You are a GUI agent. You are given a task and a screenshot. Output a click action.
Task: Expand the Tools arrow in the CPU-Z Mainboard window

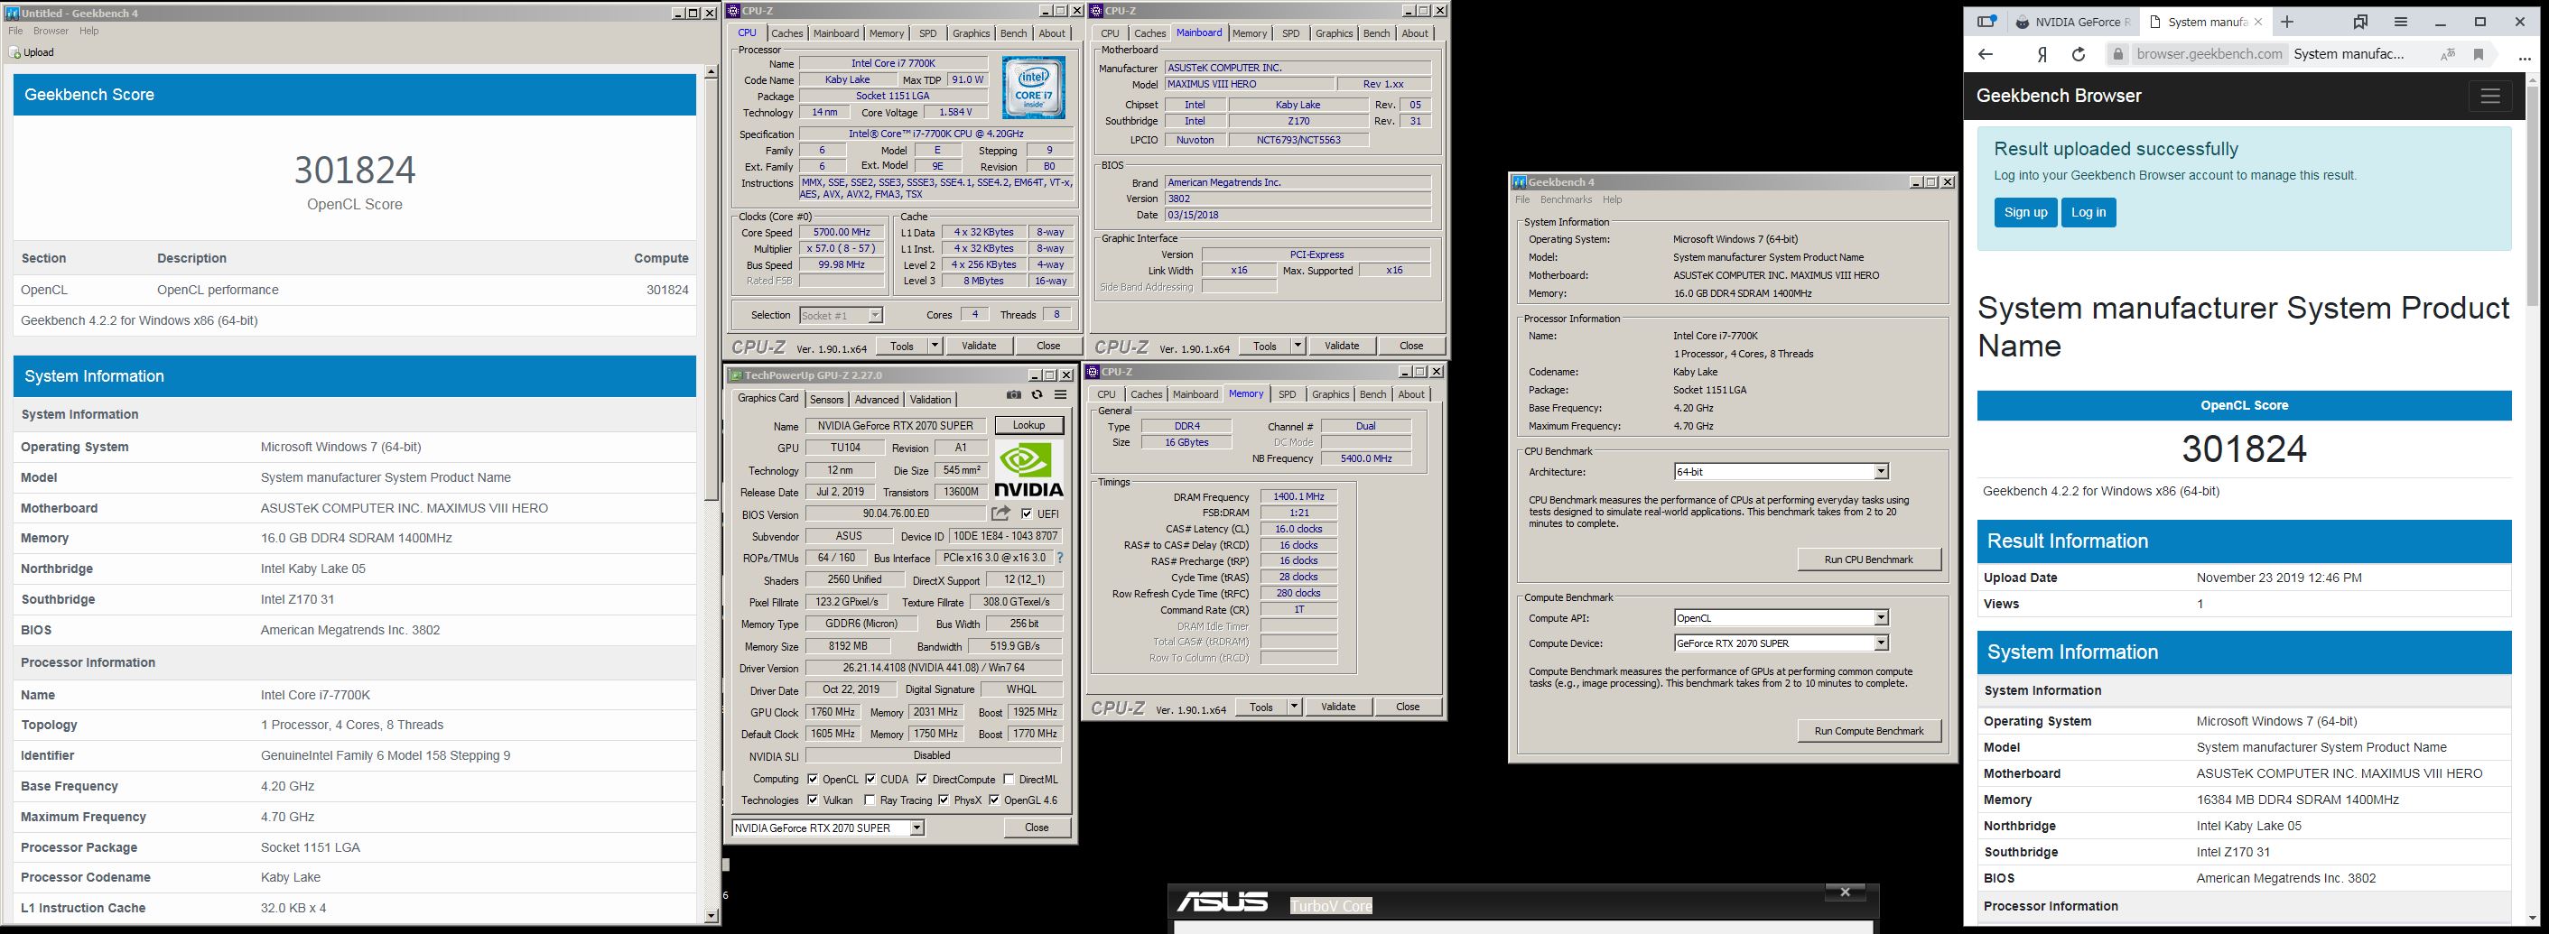coord(1298,346)
